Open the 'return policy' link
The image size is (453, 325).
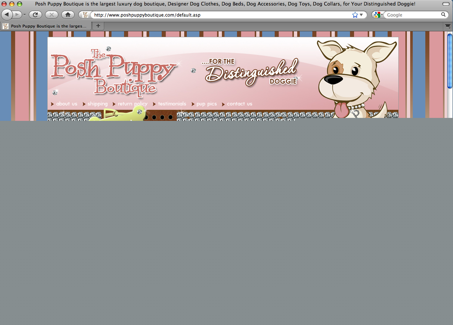(x=133, y=104)
